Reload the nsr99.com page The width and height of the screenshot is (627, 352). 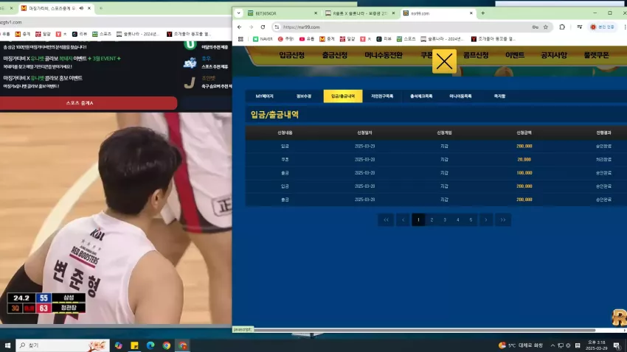pos(263,27)
